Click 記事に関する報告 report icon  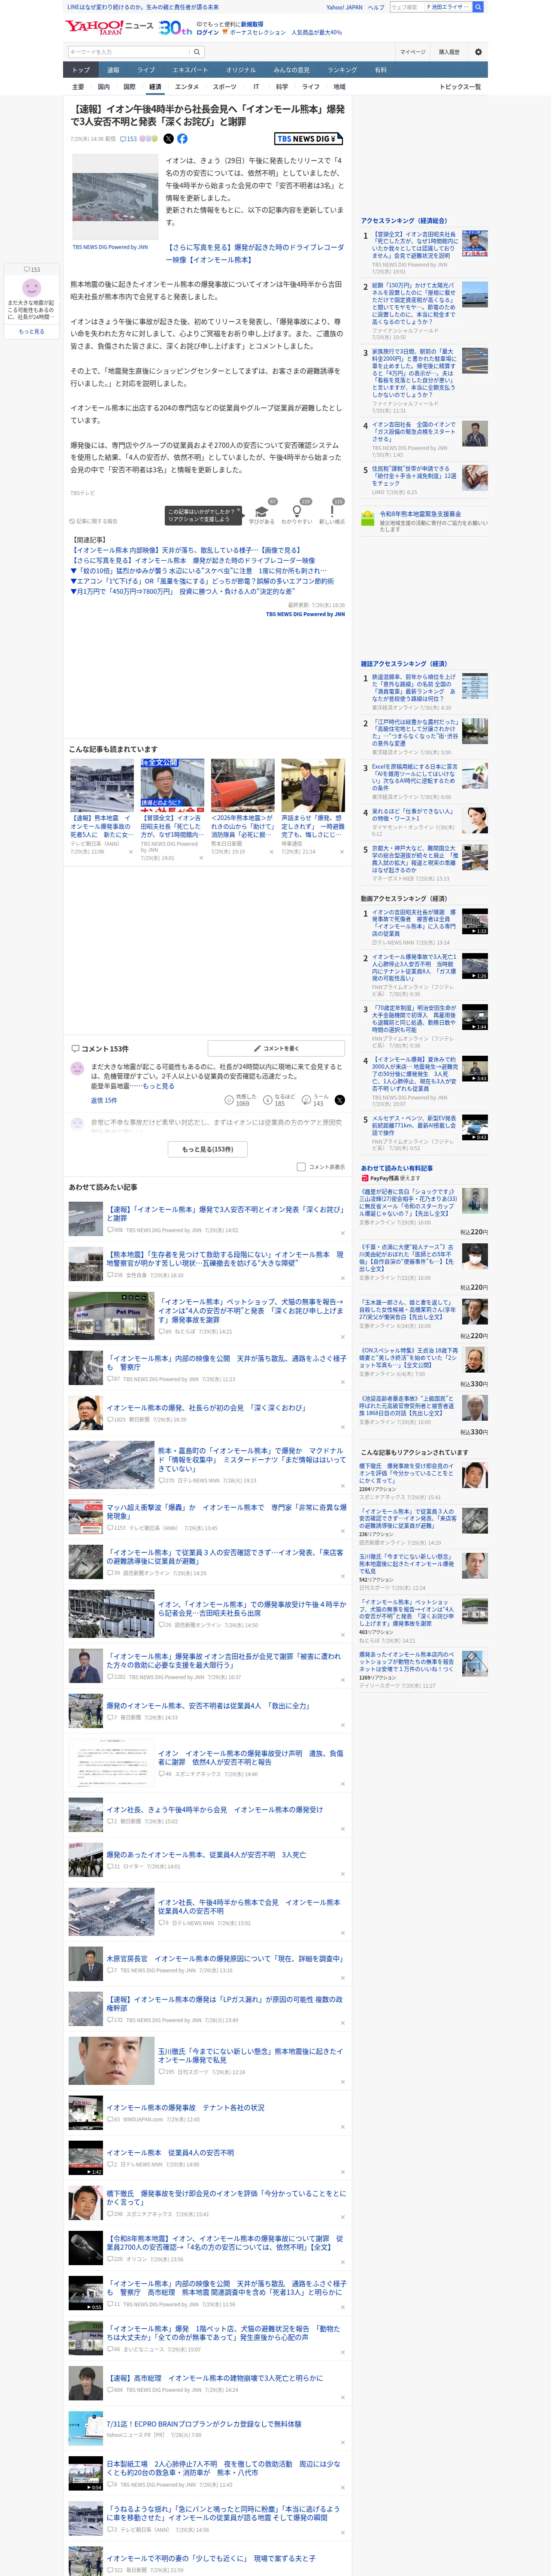coord(93,521)
